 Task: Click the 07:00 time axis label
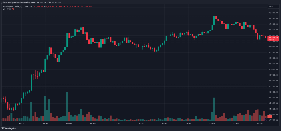(117, 124)
